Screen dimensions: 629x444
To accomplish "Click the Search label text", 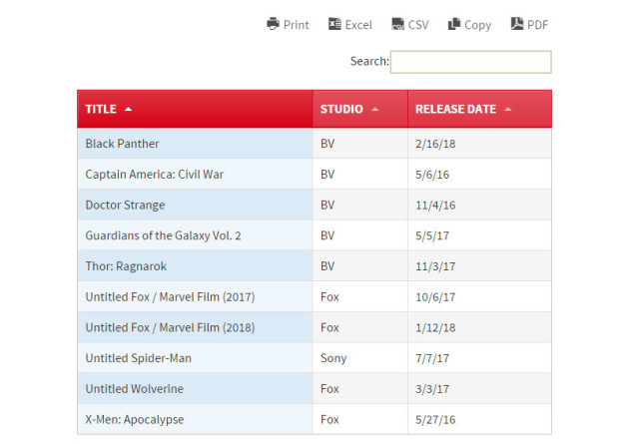I will [369, 61].
